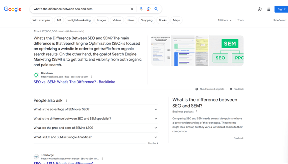The width and height of the screenshot is (288, 164).
Task: Switch to the Images tab
Action: click(x=102, y=20)
